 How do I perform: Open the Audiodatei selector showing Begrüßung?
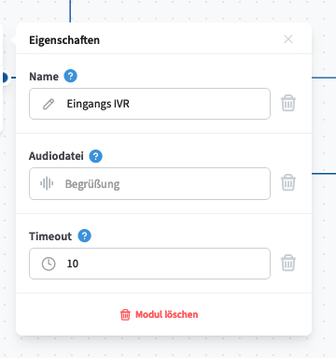tap(149, 183)
